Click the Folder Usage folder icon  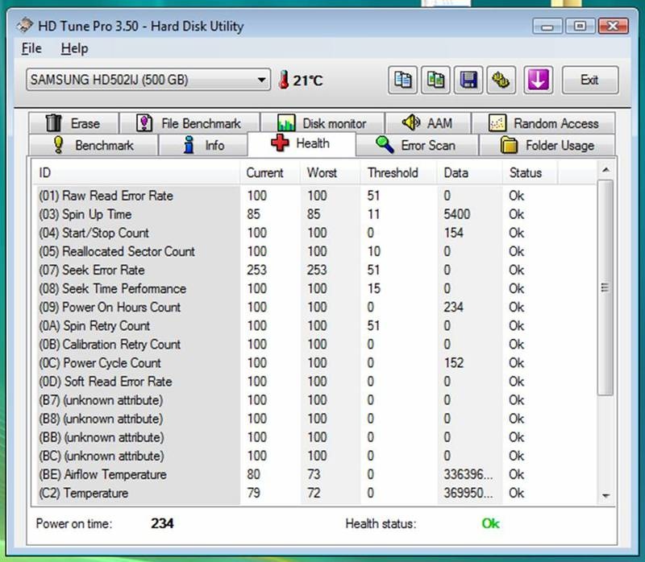tap(508, 145)
